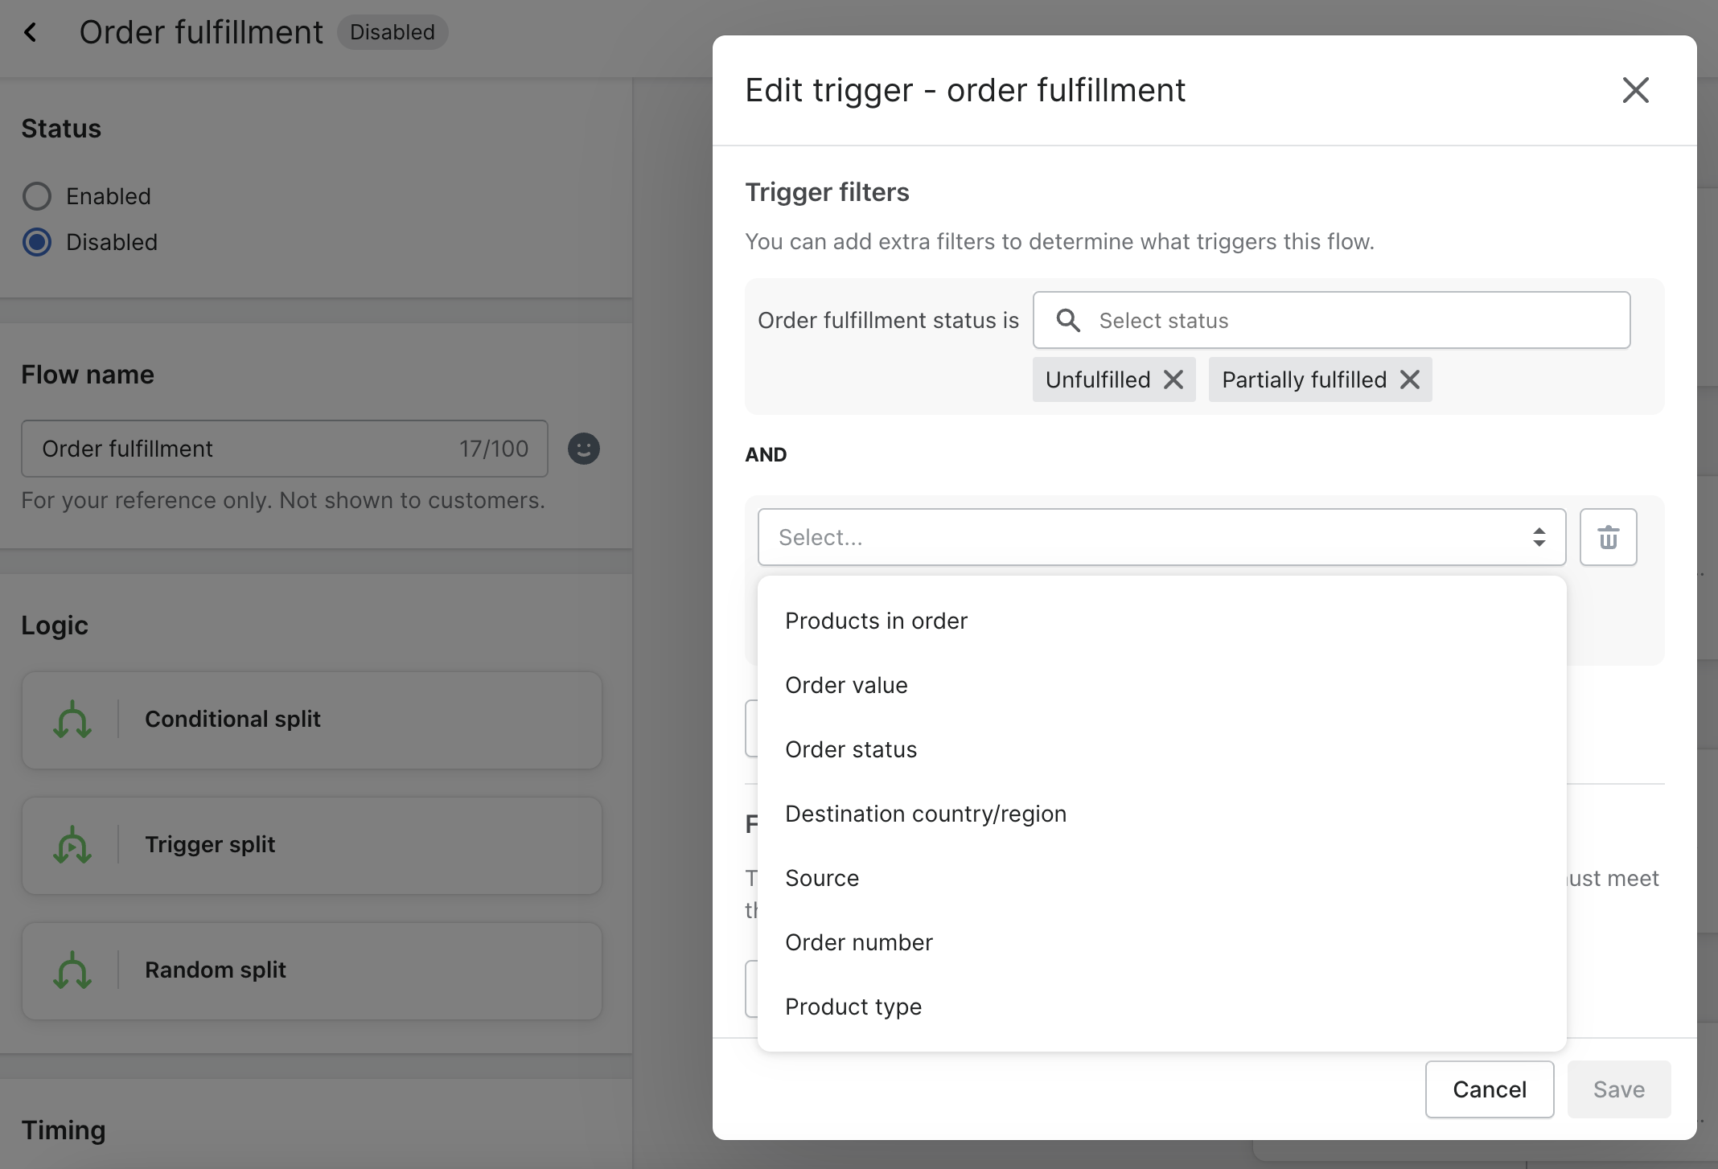This screenshot has width=1718, height=1169.
Task: Delete the filter with trash icon
Action: 1608,537
